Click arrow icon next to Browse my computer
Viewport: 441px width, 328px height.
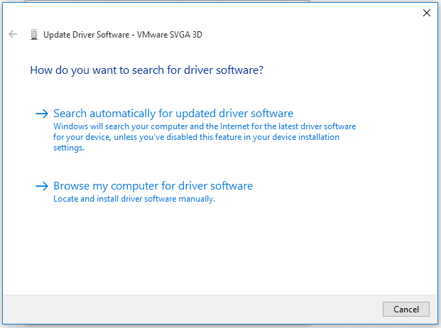[42, 186]
